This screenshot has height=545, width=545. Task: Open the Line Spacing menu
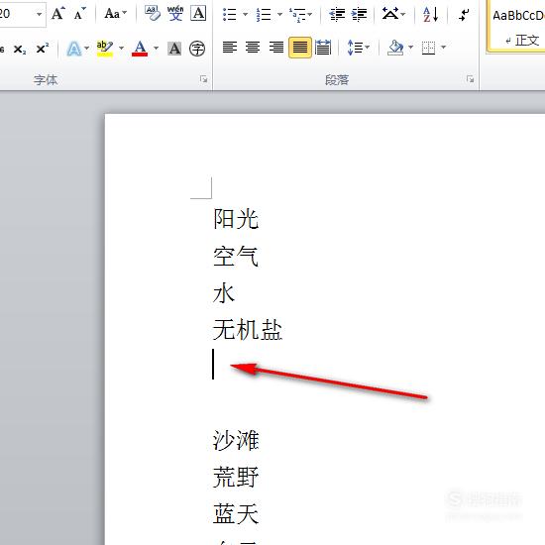coord(358,48)
